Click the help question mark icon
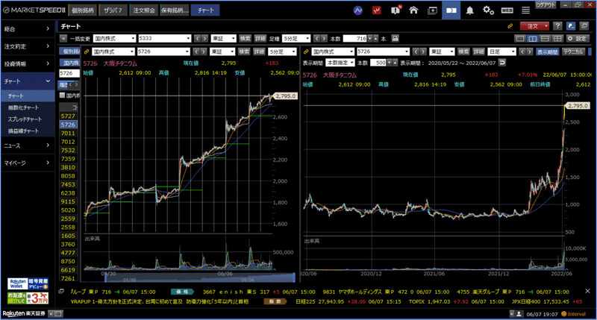This screenshot has width=597, height=320. click(x=557, y=26)
